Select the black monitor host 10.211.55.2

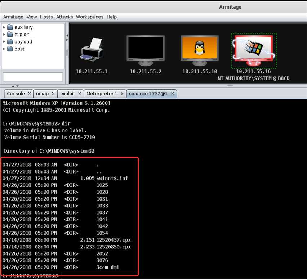(146, 50)
